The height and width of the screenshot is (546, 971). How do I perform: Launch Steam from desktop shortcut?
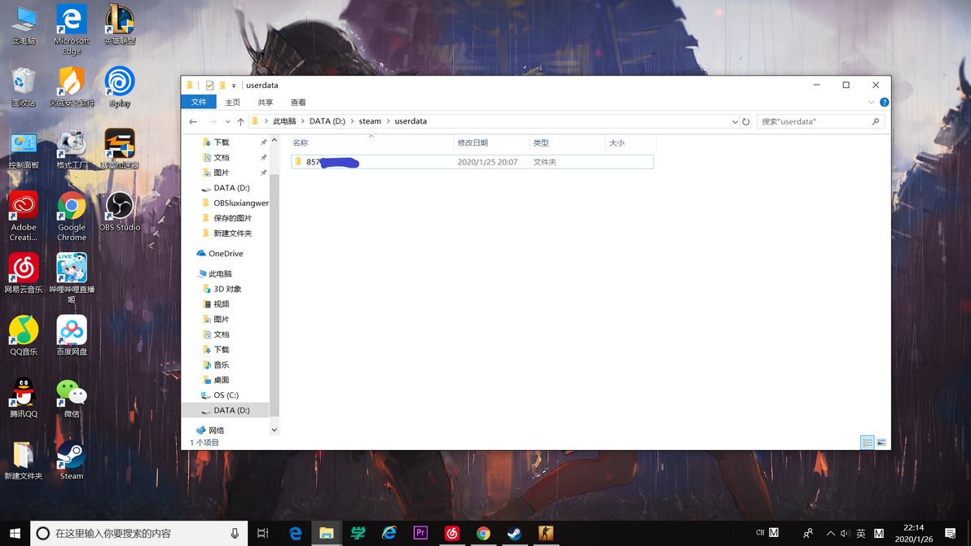click(x=71, y=460)
